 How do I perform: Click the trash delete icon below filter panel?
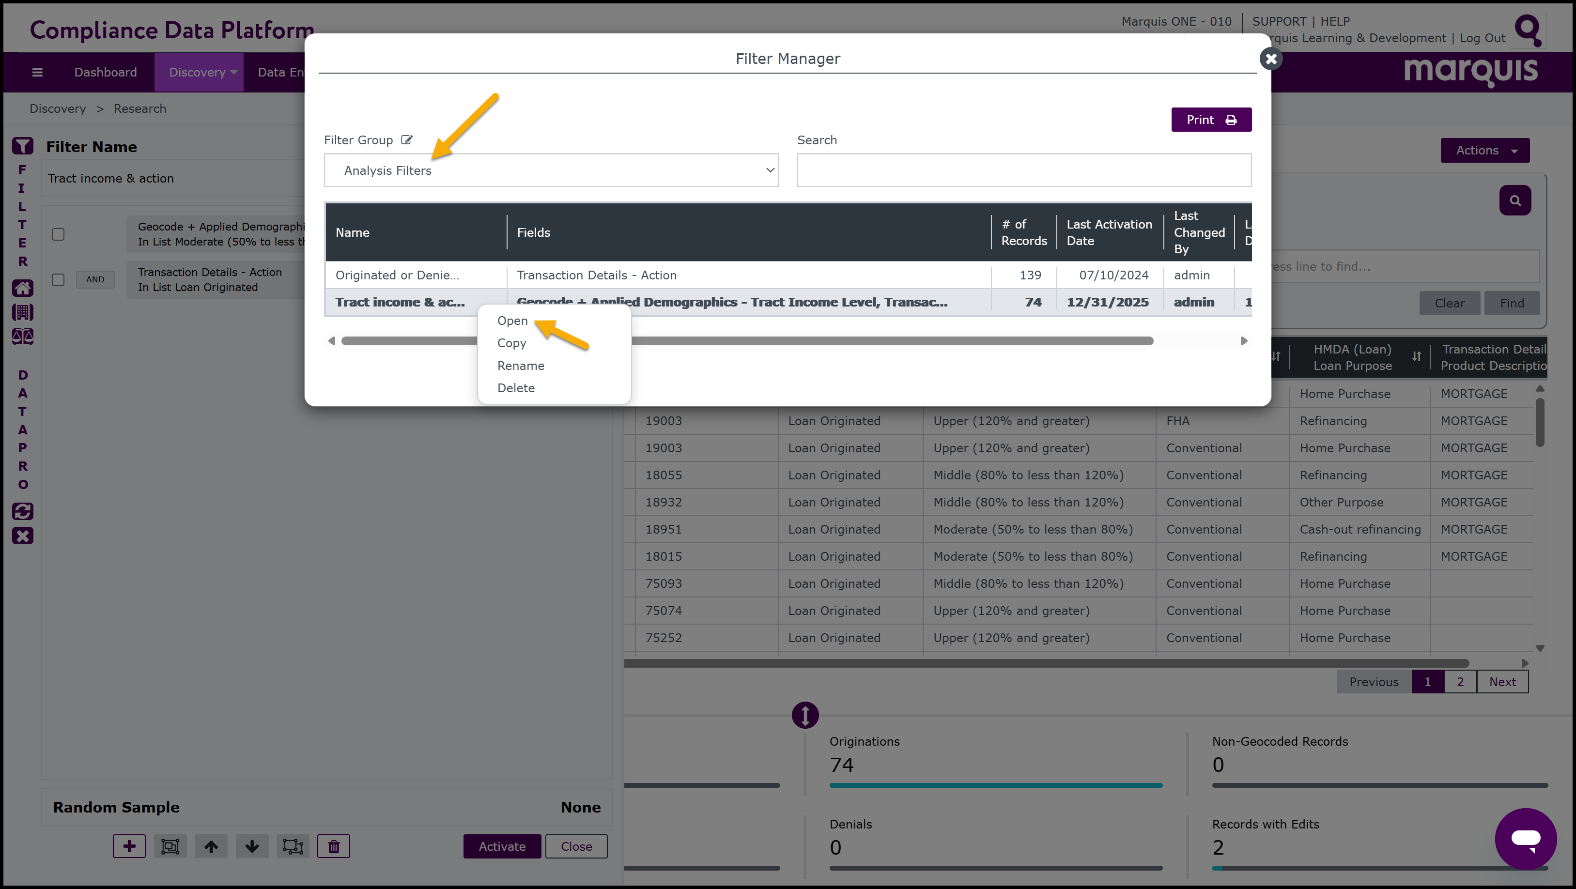(x=333, y=846)
